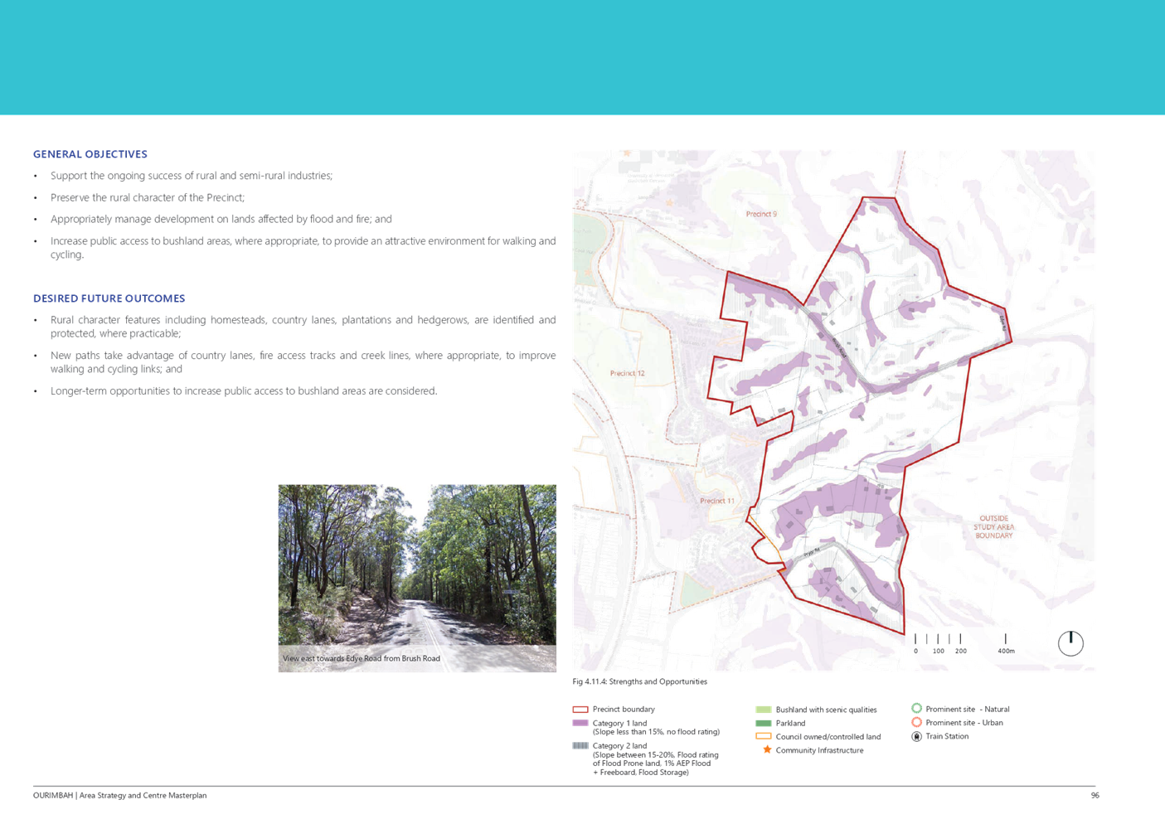
Task: Click the north arrow compass on map
Action: click(x=1070, y=642)
